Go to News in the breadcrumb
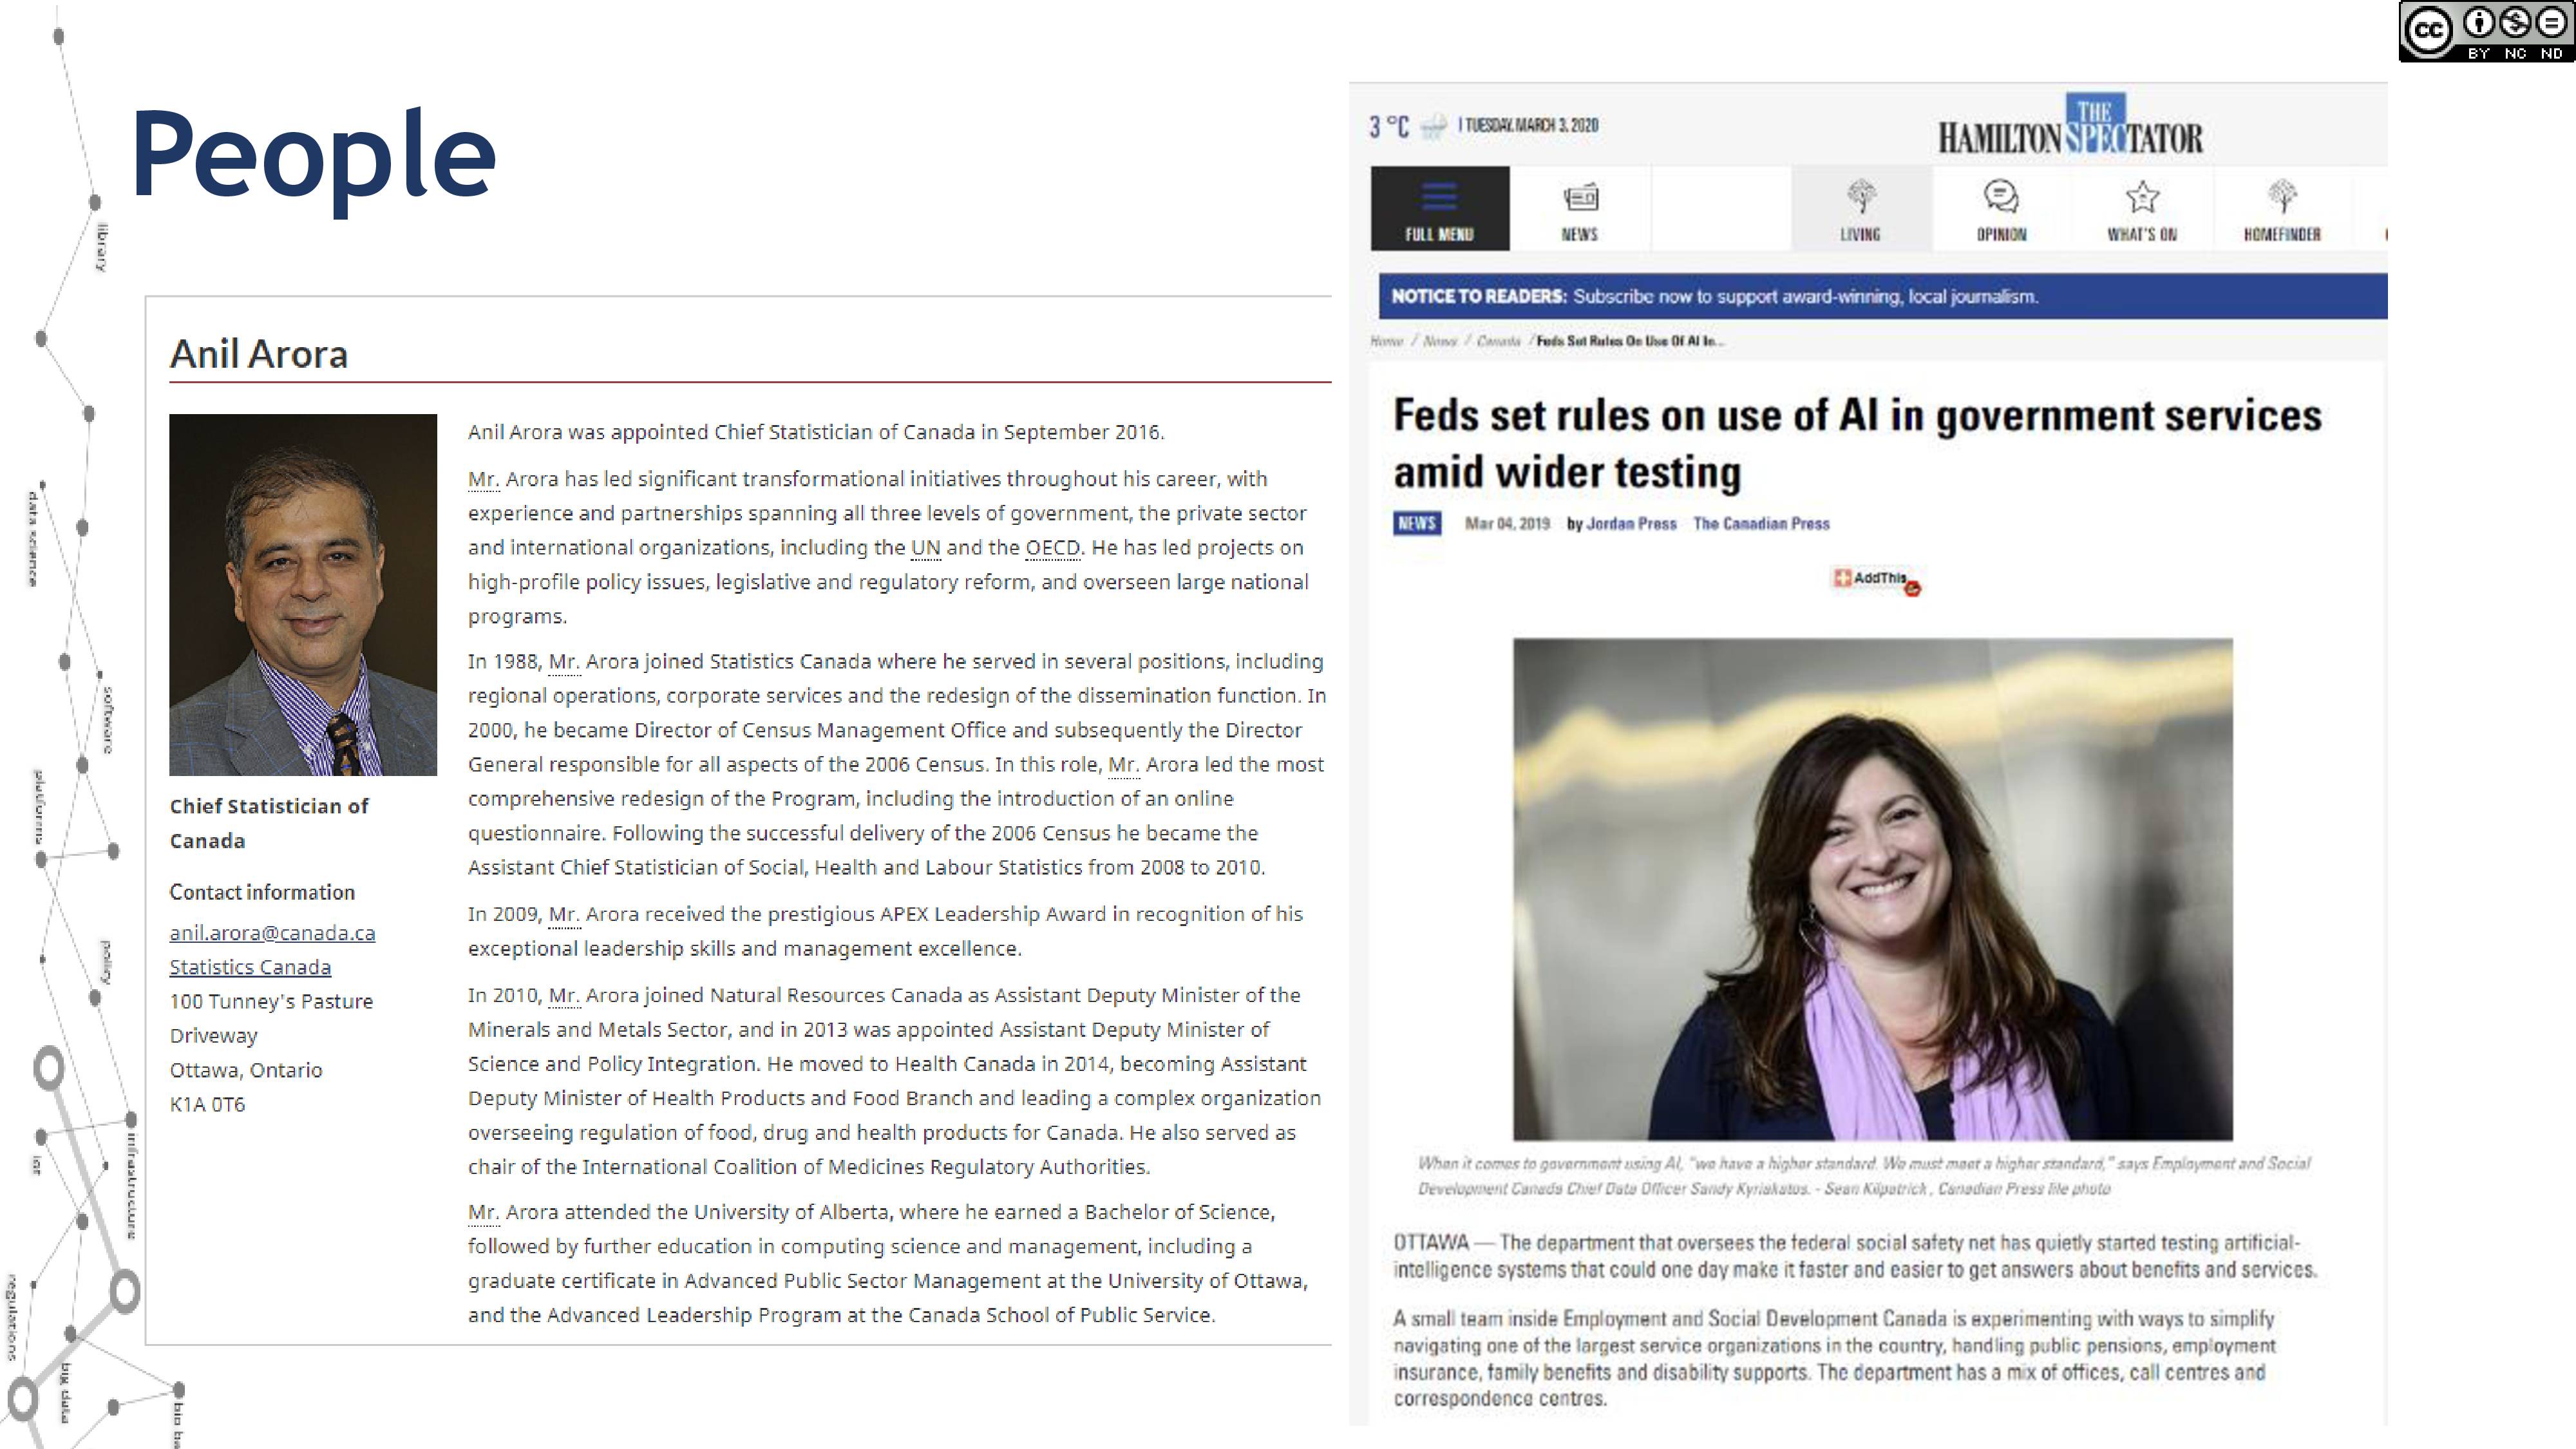The image size is (2576, 1449). (1440, 341)
